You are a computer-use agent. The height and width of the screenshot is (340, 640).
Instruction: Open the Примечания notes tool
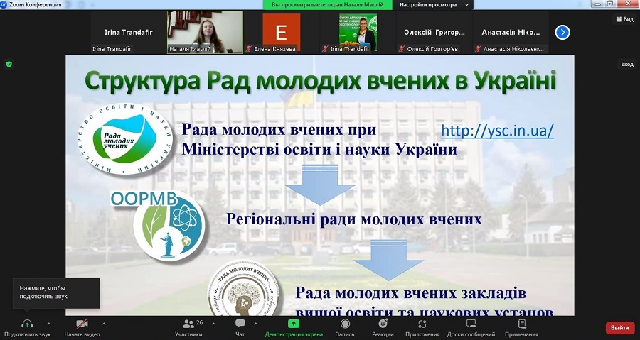[522, 324]
